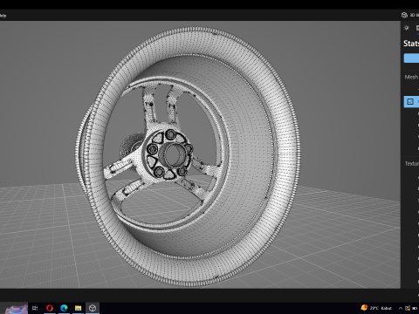Click the 3D library cube icon

[x=404, y=15]
